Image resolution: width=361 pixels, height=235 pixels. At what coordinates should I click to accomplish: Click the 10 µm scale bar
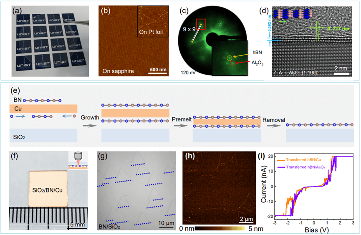coord(166,224)
